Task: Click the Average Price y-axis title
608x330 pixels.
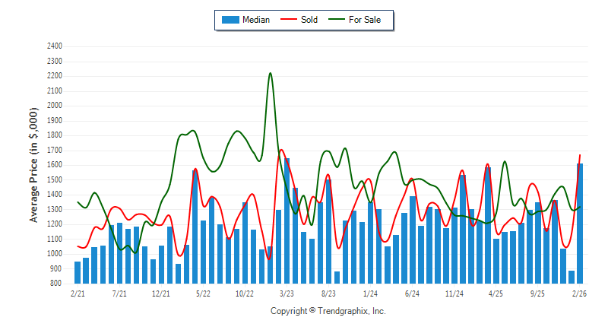Action: pyautogui.click(x=34, y=165)
